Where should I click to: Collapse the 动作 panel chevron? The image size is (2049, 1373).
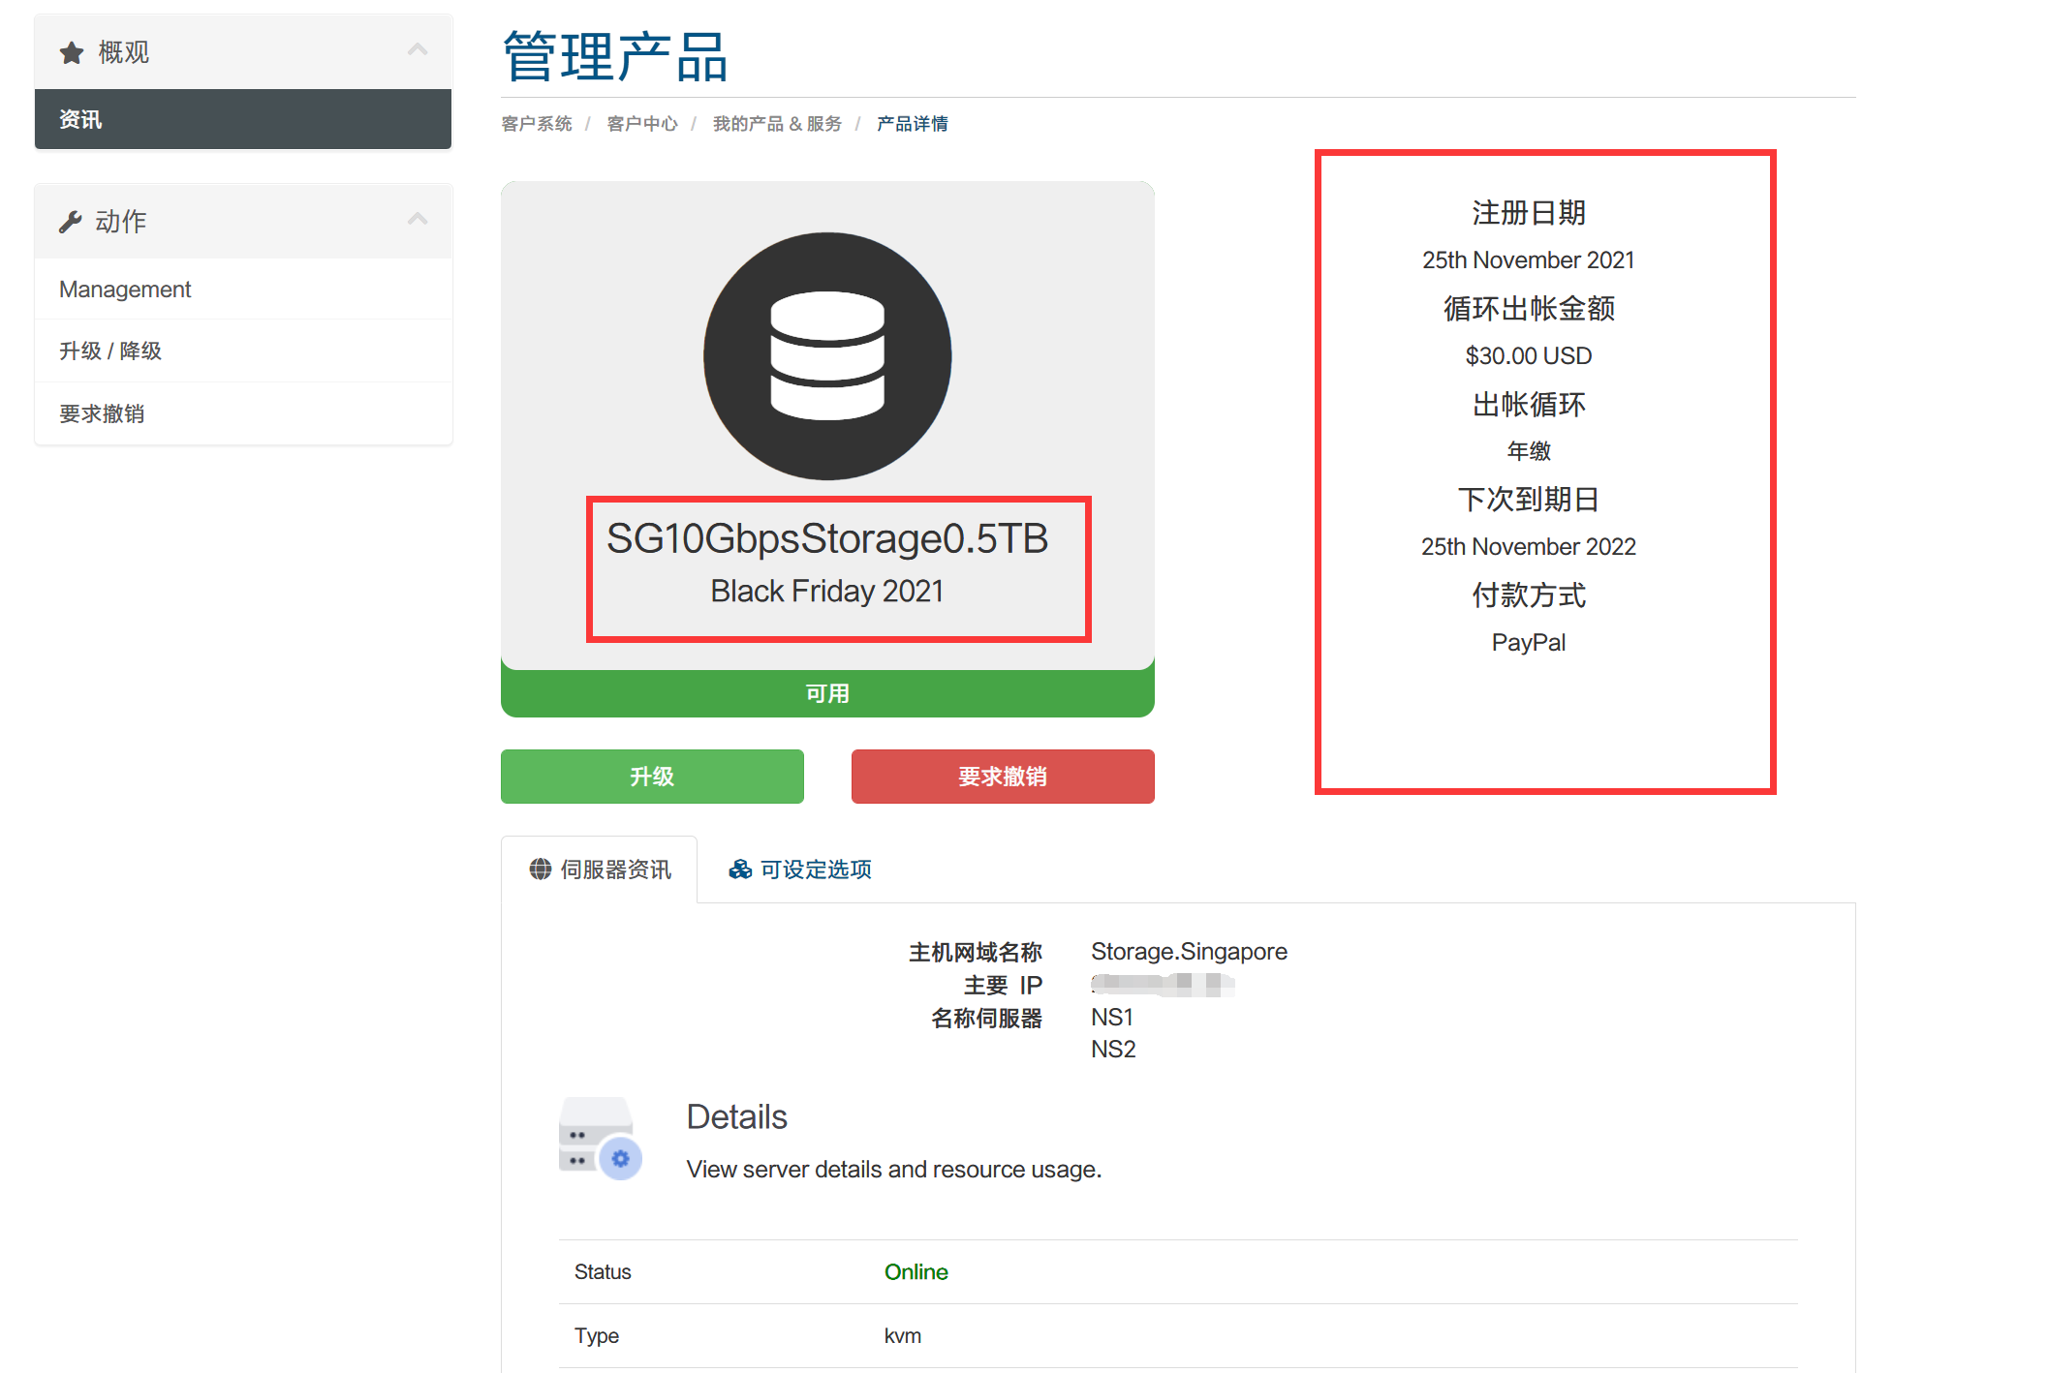click(418, 219)
